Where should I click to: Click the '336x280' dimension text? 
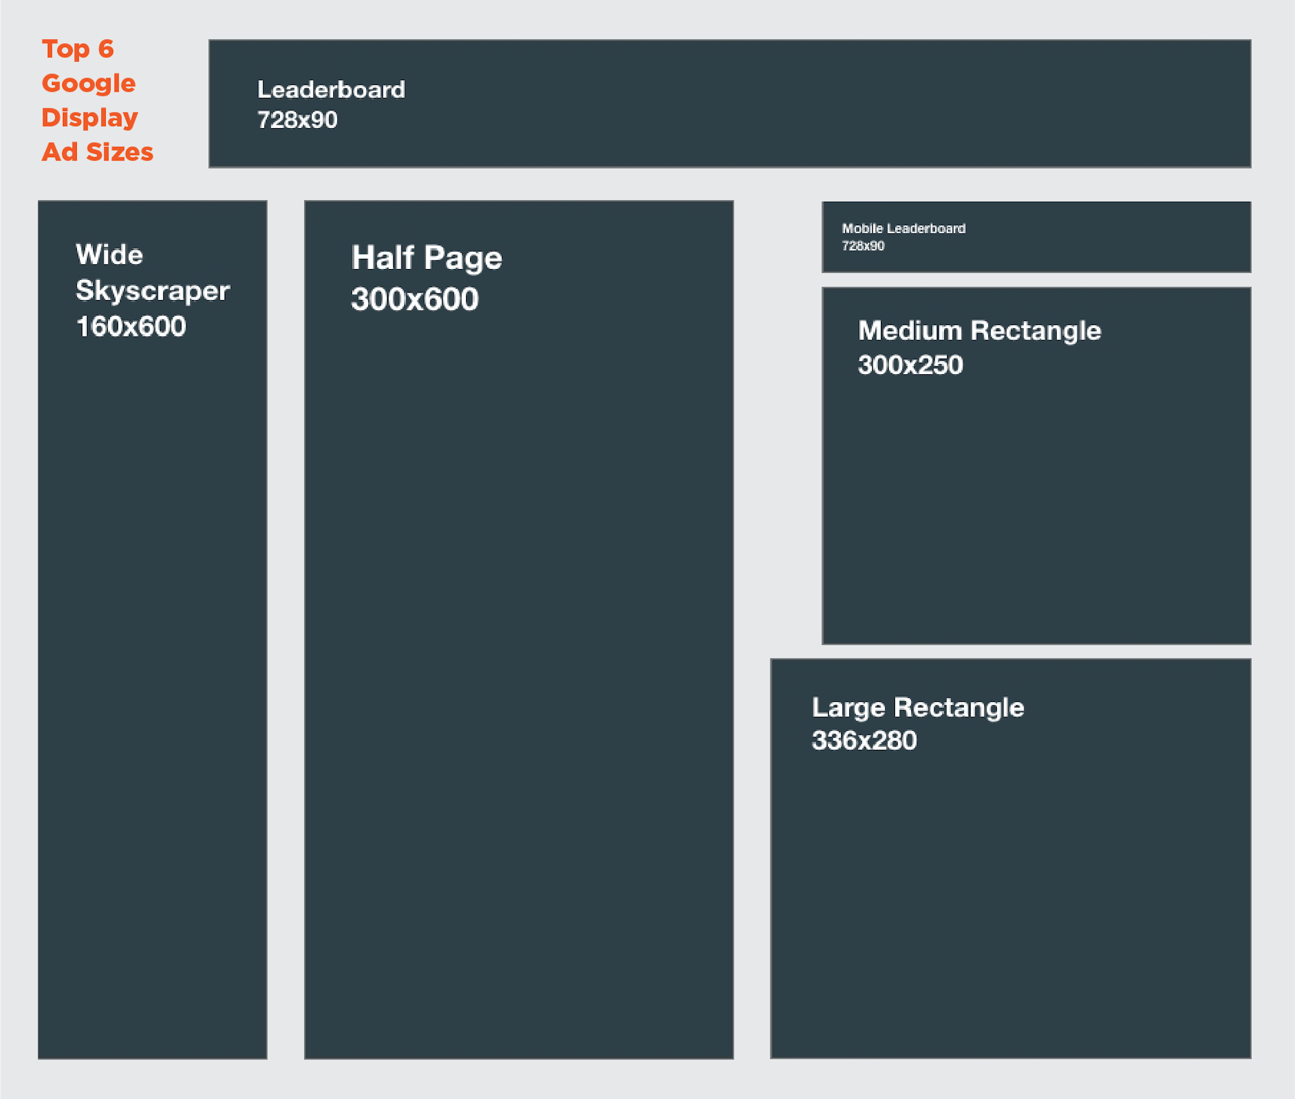pyautogui.click(x=865, y=740)
